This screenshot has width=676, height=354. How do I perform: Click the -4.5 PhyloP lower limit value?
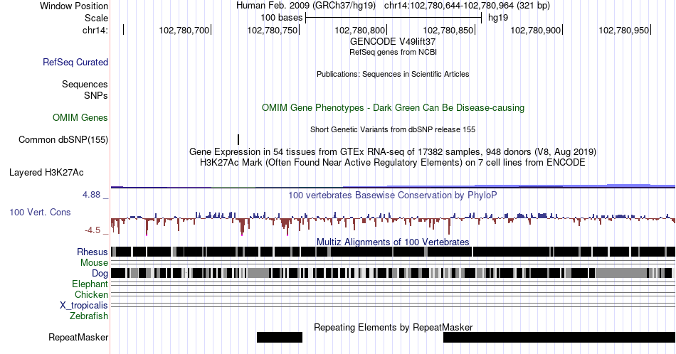93,230
